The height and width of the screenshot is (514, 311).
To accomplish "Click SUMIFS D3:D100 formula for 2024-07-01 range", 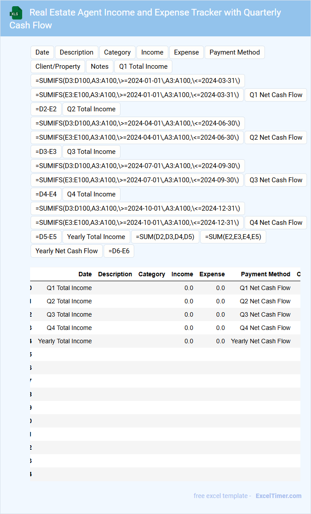I will click(x=138, y=166).
